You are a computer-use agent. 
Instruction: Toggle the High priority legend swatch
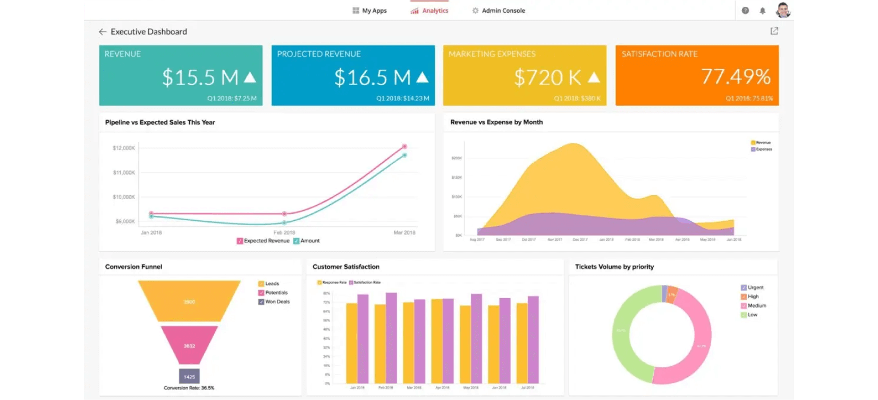coord(744,297)
